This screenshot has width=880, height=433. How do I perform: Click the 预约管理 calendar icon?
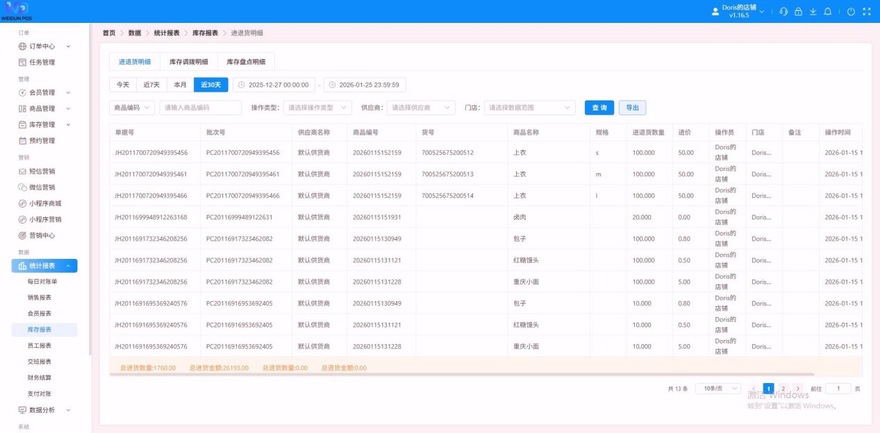click(x=22, y=141)
